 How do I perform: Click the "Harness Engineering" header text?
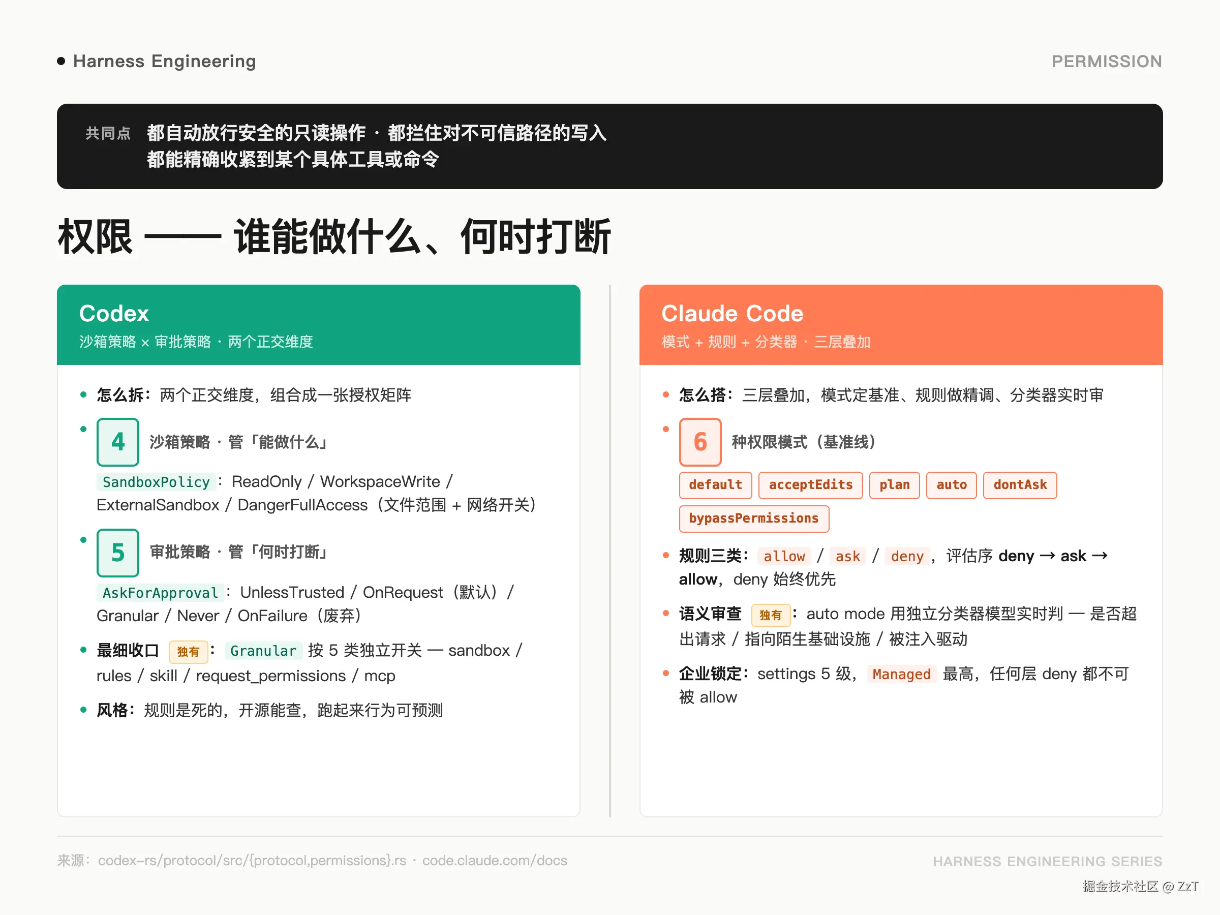point(164,61)
